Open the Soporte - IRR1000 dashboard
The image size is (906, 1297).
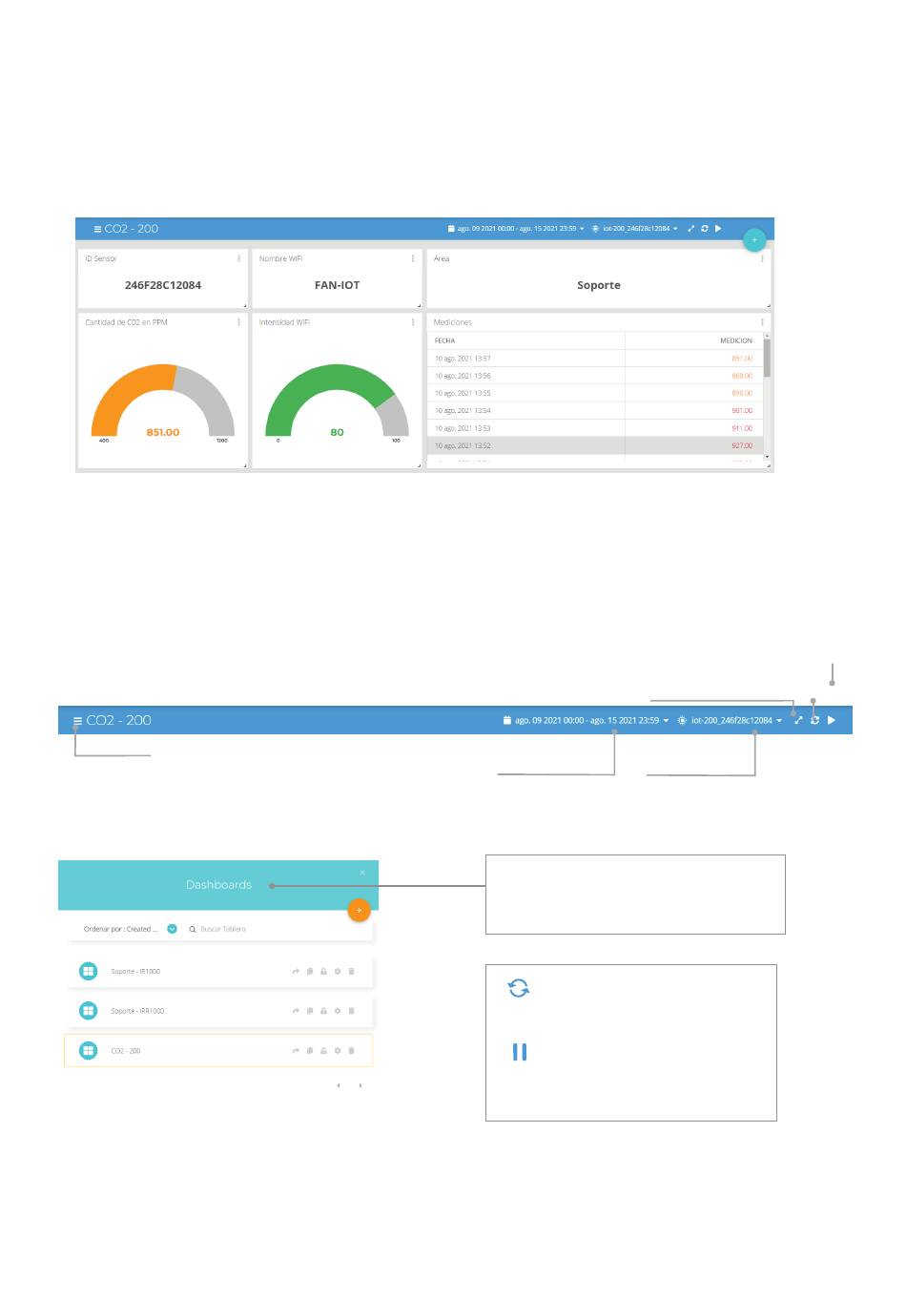coord(137,1011)
